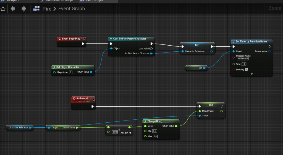
Task: Click SET Mood Value execution input pin
Action: point(200,106)
